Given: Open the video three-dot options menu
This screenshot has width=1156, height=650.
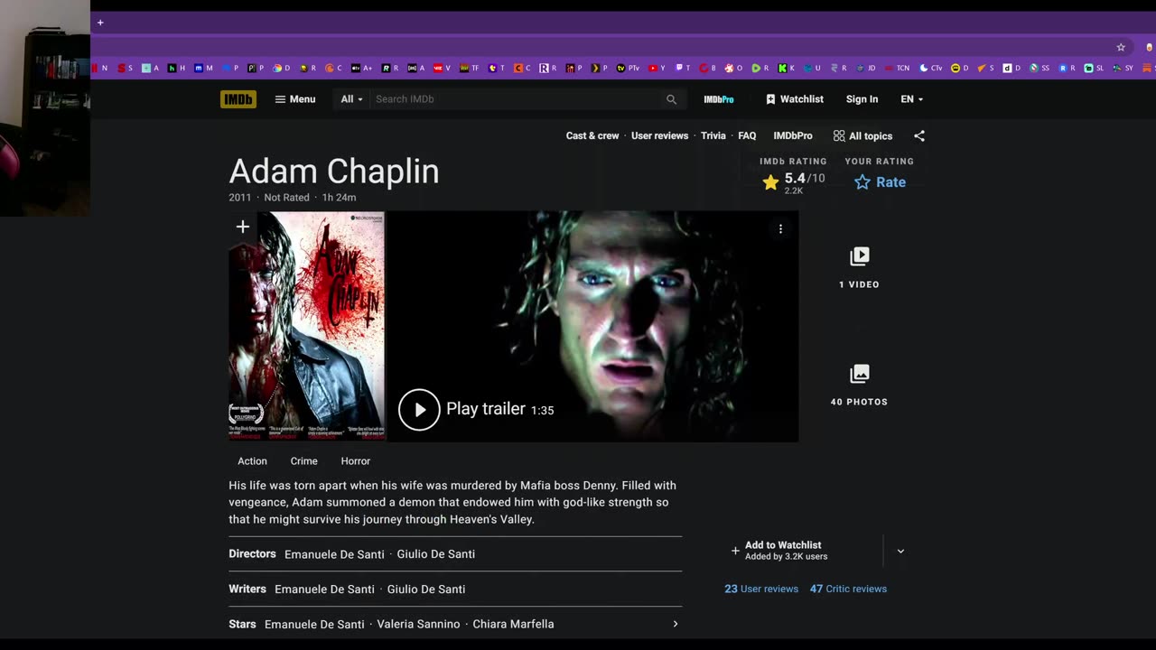Looking at the screenshot, I should tap(780, 229).
